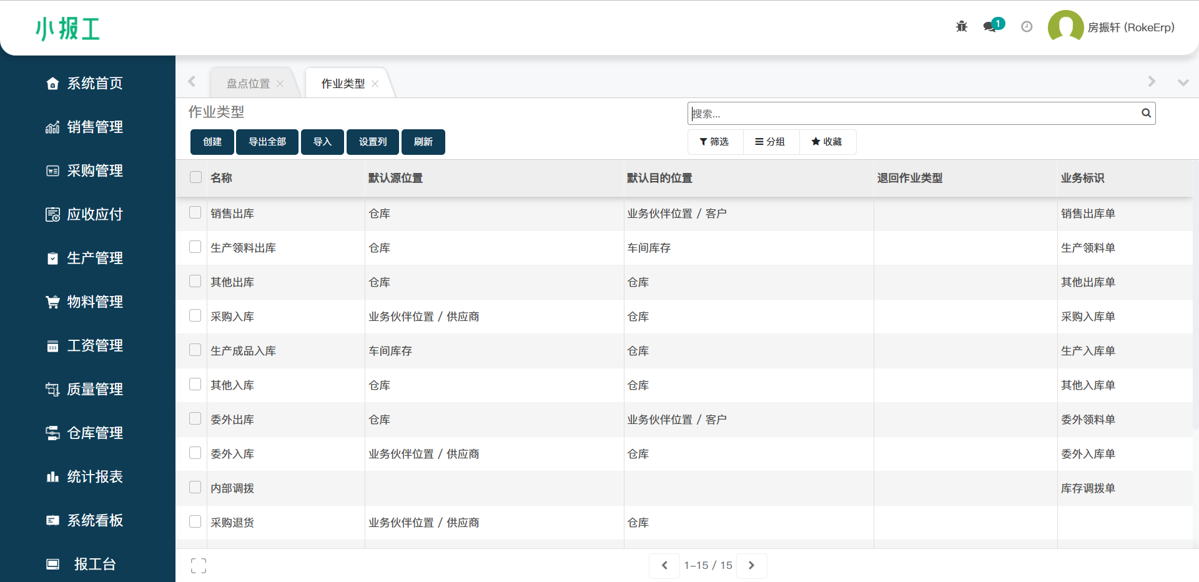
Task: Click the activity clock icon near the avatar
Action: coord(1026,26)
